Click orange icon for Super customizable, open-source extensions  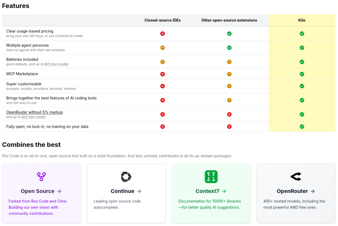[x=229, y=86]
